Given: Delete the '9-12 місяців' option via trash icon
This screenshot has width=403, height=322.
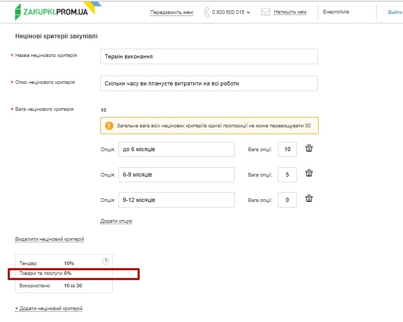Looking at the screenshot, I should point(309,198).
